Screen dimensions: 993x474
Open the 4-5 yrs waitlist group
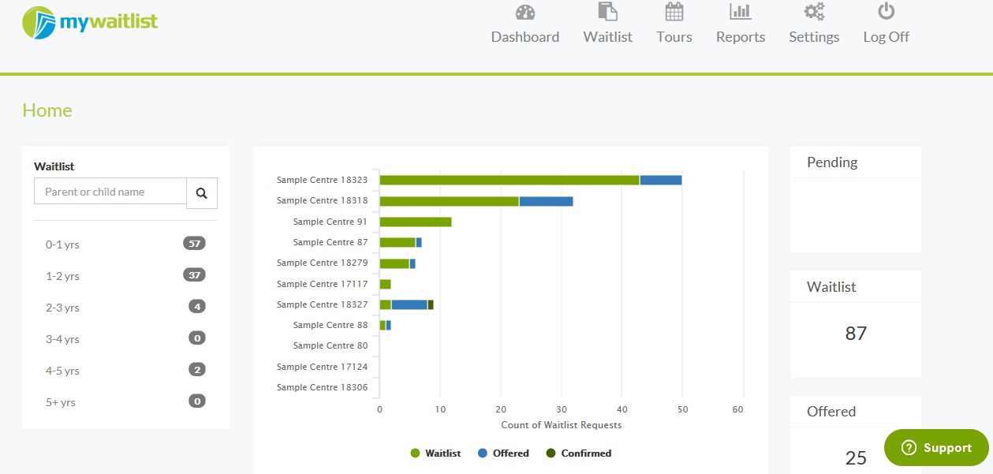[63, 371]
